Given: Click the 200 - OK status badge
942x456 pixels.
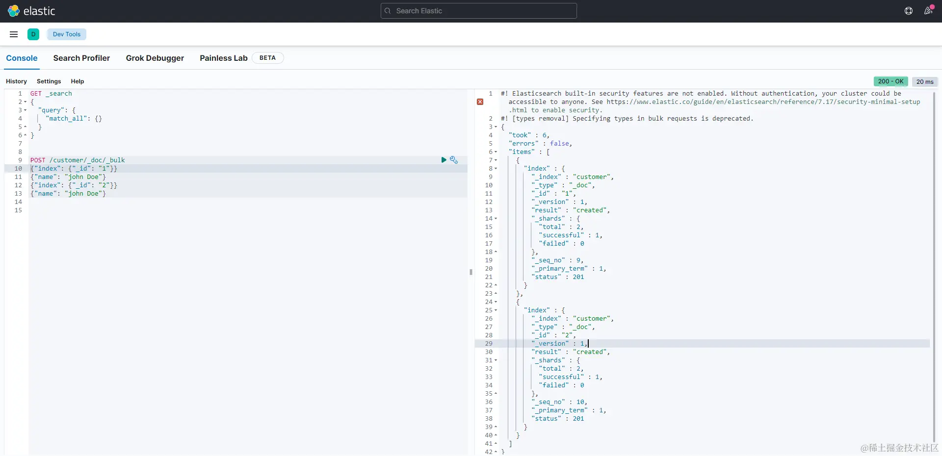Looking at the screenshot, I should (x=890, y=81).
